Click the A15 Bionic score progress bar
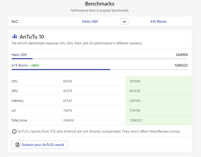 (x=100, y=69)
